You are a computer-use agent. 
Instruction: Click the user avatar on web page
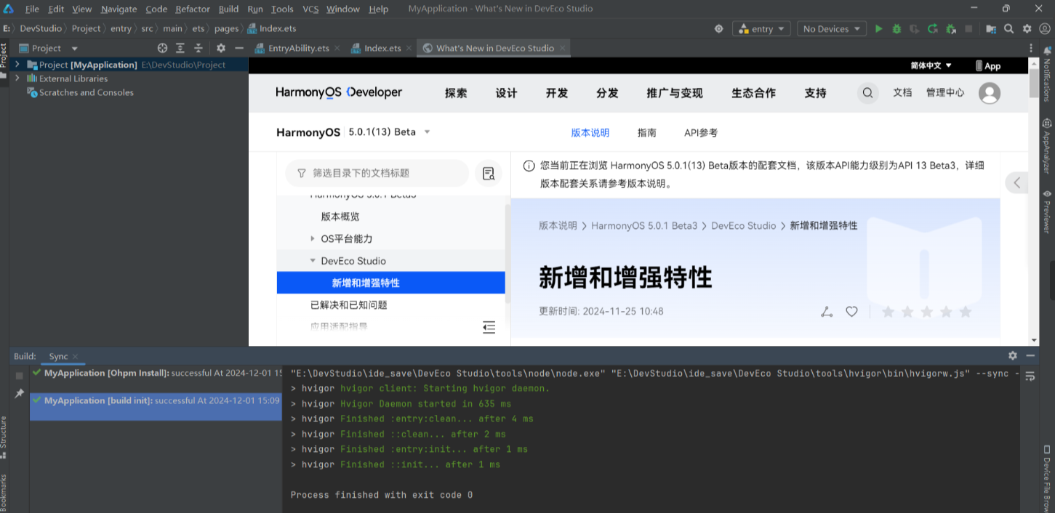click(990, 93)
